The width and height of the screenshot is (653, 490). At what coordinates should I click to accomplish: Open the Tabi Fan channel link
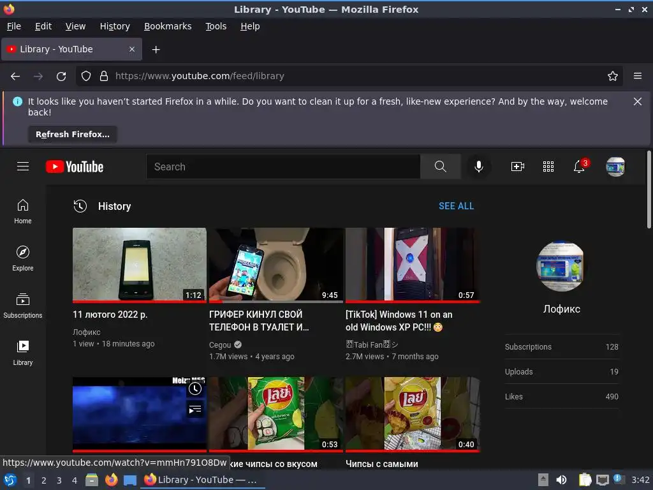point(372,345)
